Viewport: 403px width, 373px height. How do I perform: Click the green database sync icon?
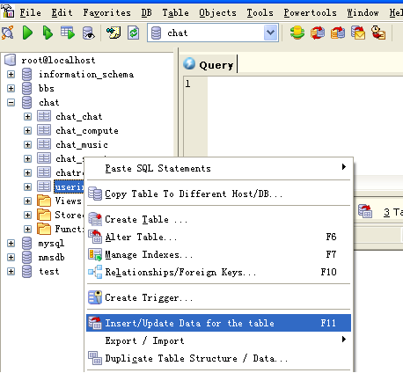pos(297,33)
